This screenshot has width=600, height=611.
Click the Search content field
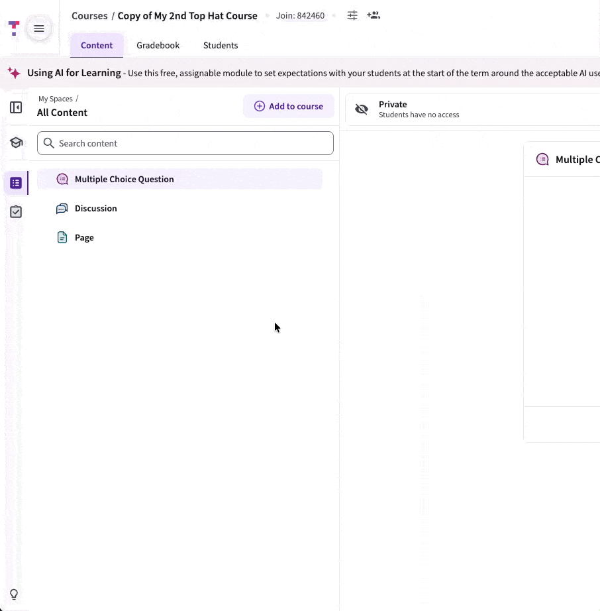[185, 143]
